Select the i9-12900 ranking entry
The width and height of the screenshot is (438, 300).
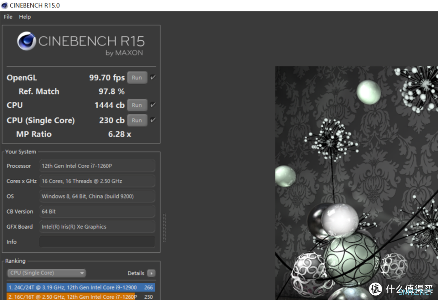click(x=81, y=287)
